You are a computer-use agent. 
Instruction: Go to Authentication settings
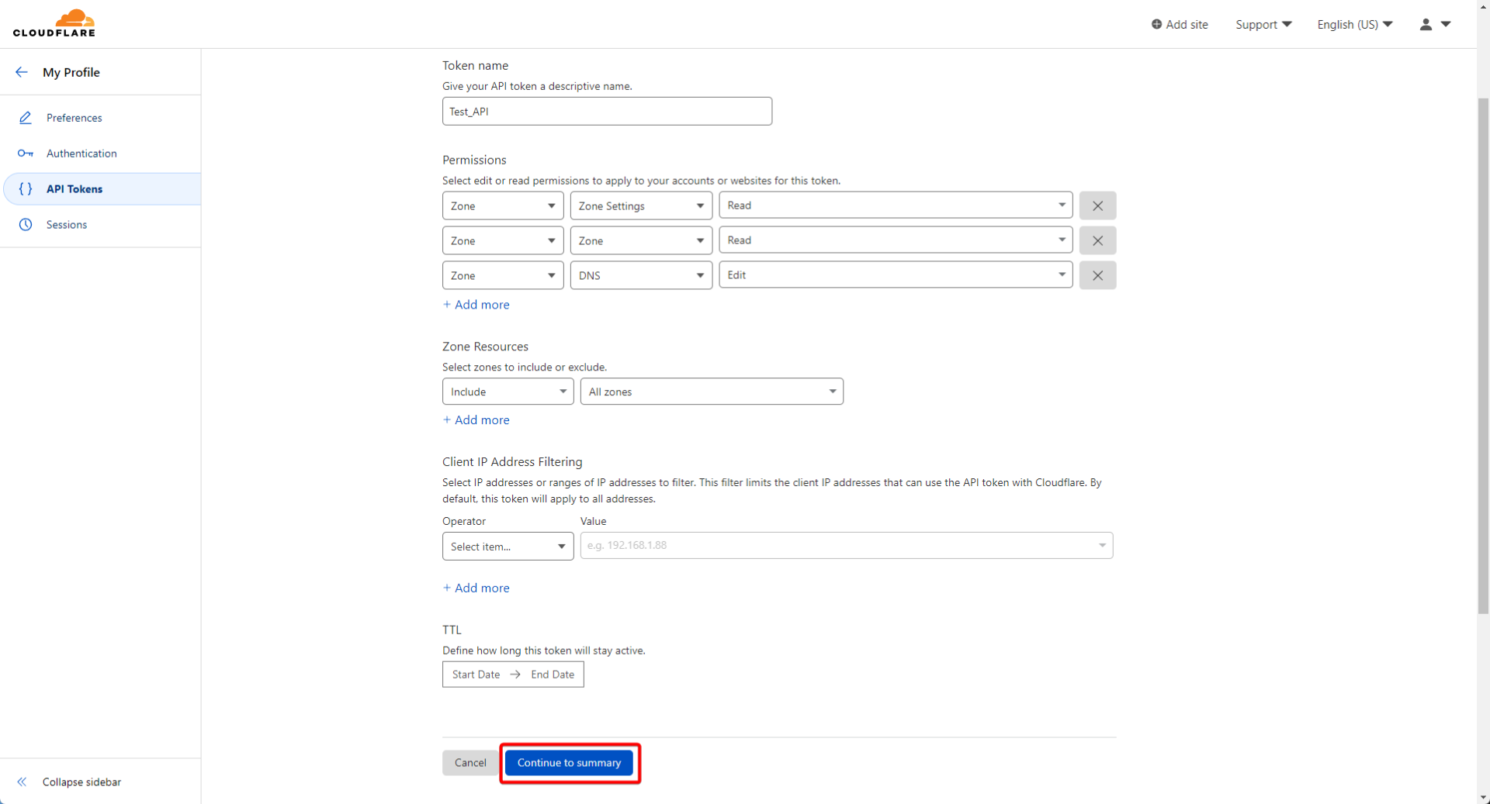click(x=81, y=154)
